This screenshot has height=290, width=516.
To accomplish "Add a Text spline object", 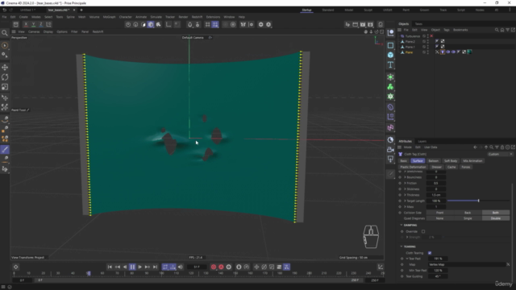I will (390, 64).
